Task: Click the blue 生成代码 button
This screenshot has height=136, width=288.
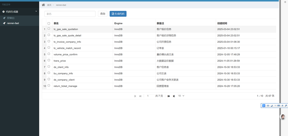Action: click(x=118, y=14)
